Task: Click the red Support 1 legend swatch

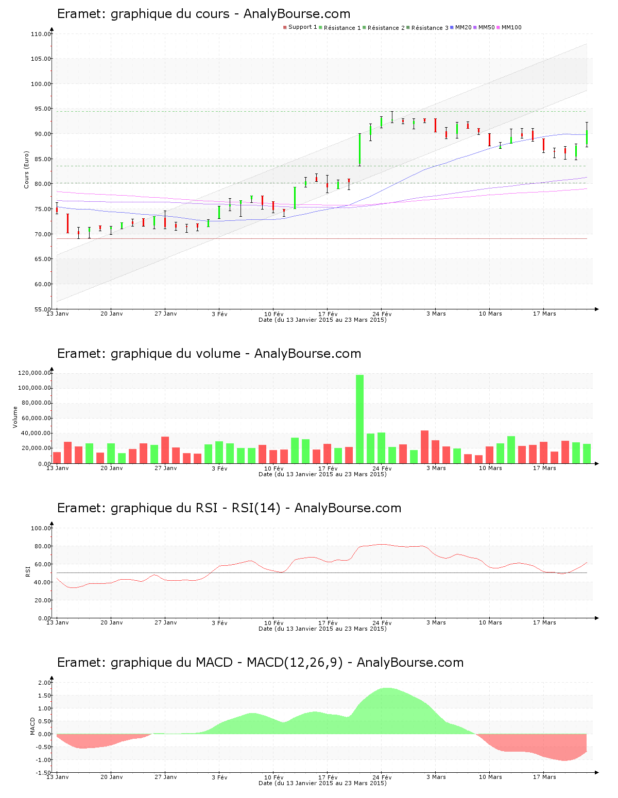Action: [x=285, y=27]
